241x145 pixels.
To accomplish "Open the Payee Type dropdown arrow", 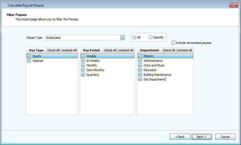I will coord(122,38).
